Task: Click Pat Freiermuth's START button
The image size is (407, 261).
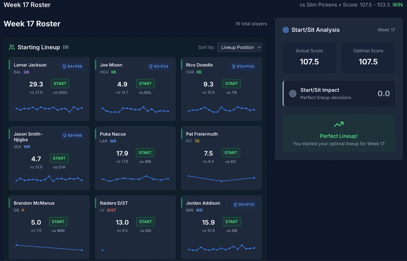Action: (x=231, y=153)
